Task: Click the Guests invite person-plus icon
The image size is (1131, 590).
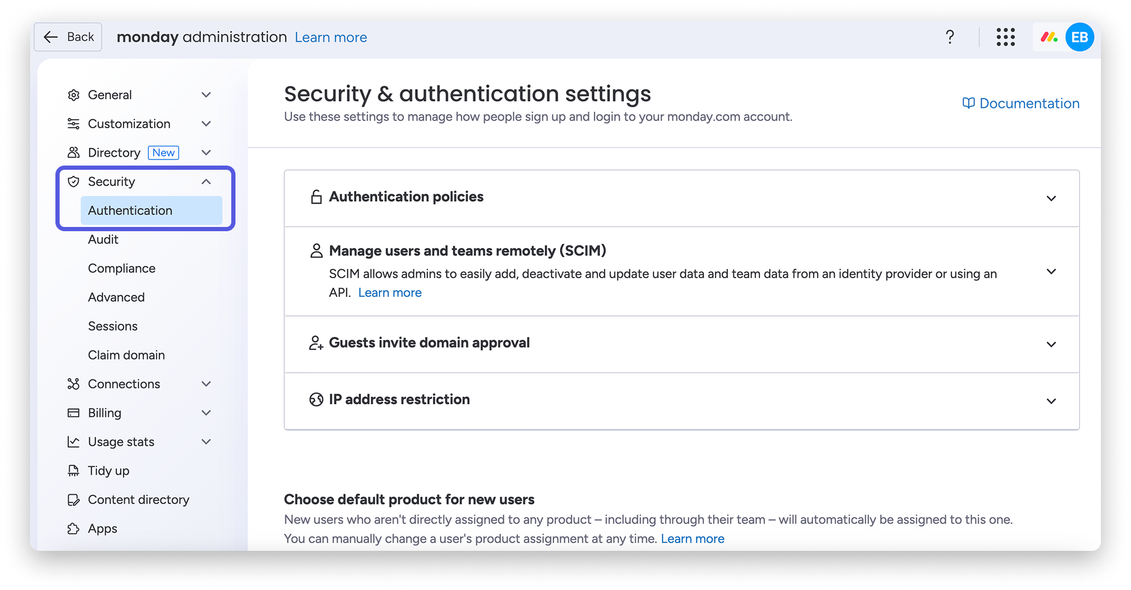Action: (x=316, y=343)
